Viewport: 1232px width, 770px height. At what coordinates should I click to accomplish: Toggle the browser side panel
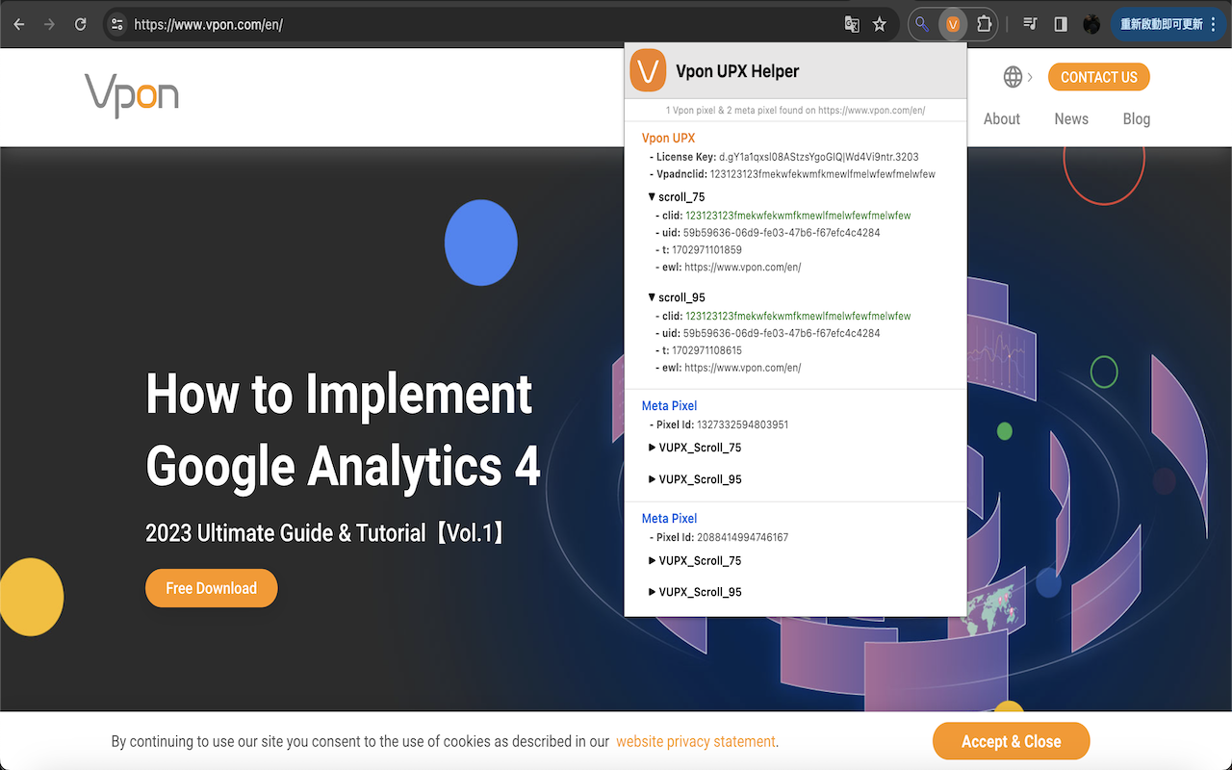coord(1061,24)
